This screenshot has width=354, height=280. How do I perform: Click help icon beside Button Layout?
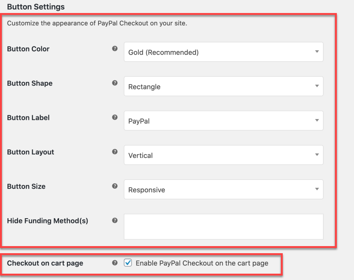[115, 152]
